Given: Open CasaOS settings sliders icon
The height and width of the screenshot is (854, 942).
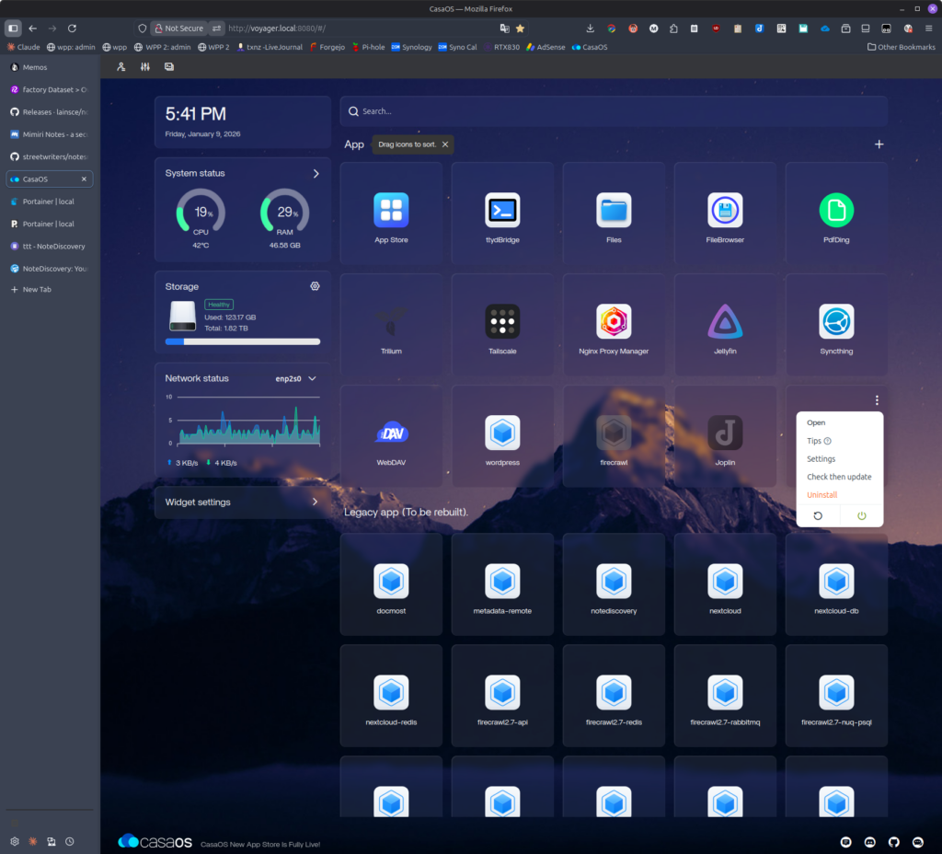Looking at the screenshot, I should 145,67.
